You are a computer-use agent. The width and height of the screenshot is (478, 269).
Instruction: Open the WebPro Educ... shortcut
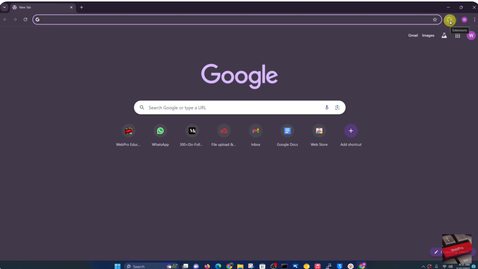128,135
